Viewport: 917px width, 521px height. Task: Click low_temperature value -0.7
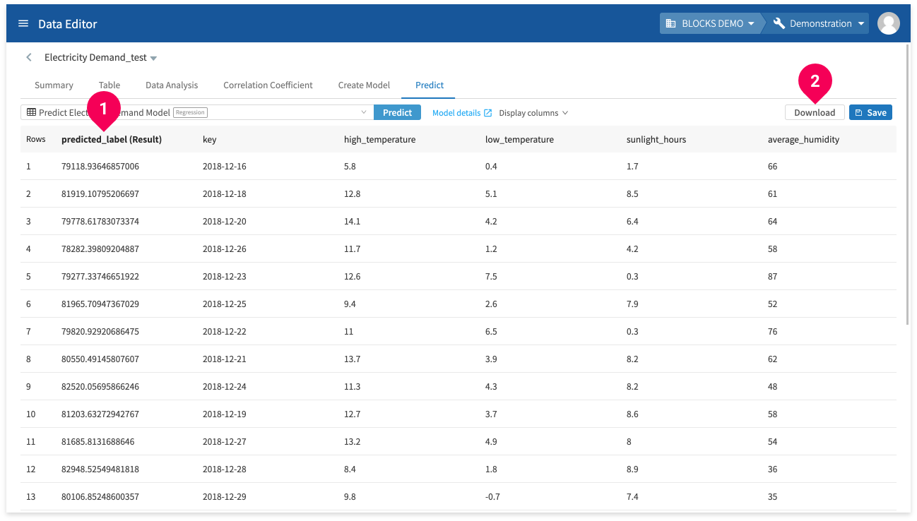(x=492, y=497)
